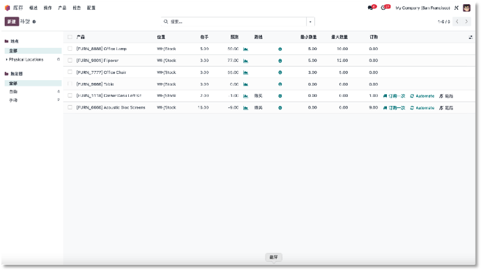Screen dimensions: 481x271
Task: Check the Corner Desk Left Sit row checkbox
Action: tap(70, 95)
